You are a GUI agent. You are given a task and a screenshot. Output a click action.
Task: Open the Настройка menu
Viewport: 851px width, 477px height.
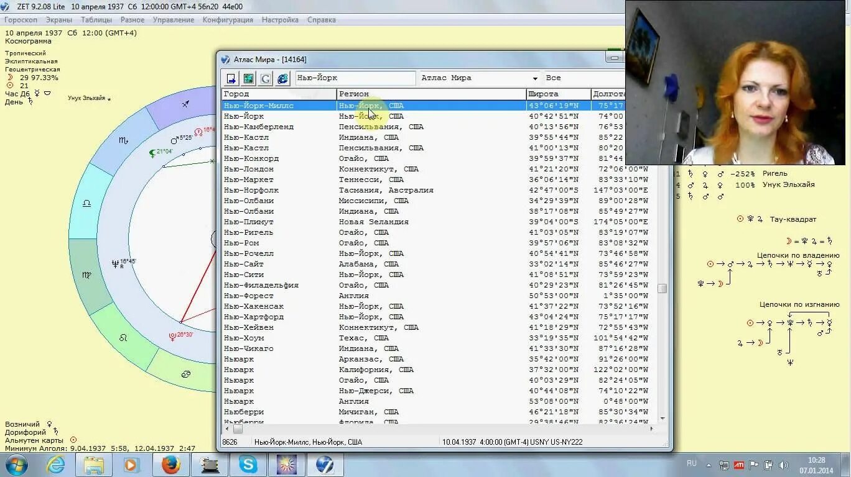click(x=280, y=20)
